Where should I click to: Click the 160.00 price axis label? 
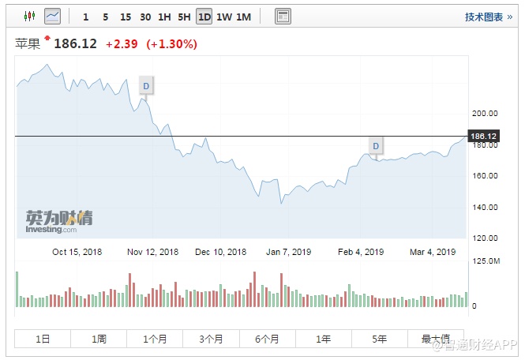tap(485, 176)
